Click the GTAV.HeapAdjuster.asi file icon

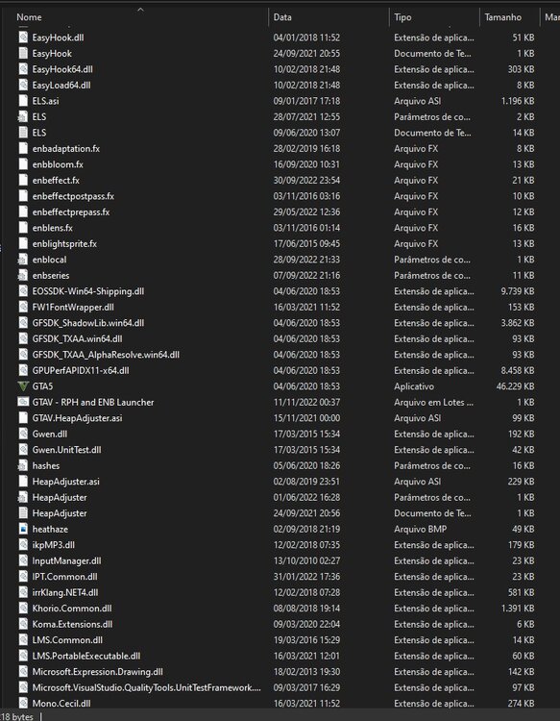(x=23, y=418)
